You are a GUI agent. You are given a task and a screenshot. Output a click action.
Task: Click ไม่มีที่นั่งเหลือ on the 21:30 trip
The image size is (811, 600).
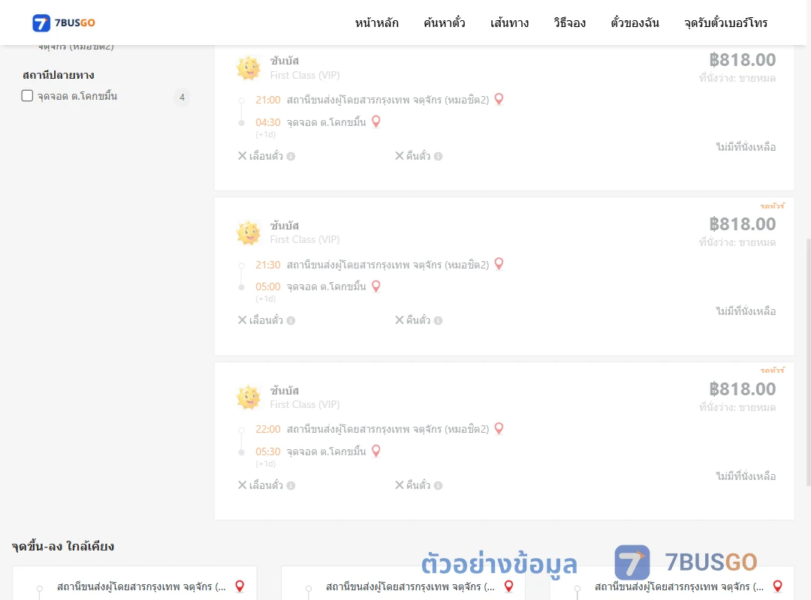746,311
